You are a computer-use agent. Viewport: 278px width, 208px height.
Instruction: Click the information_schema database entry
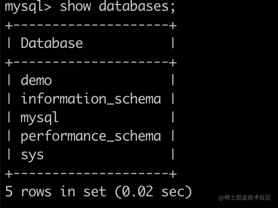pos(91,99)
